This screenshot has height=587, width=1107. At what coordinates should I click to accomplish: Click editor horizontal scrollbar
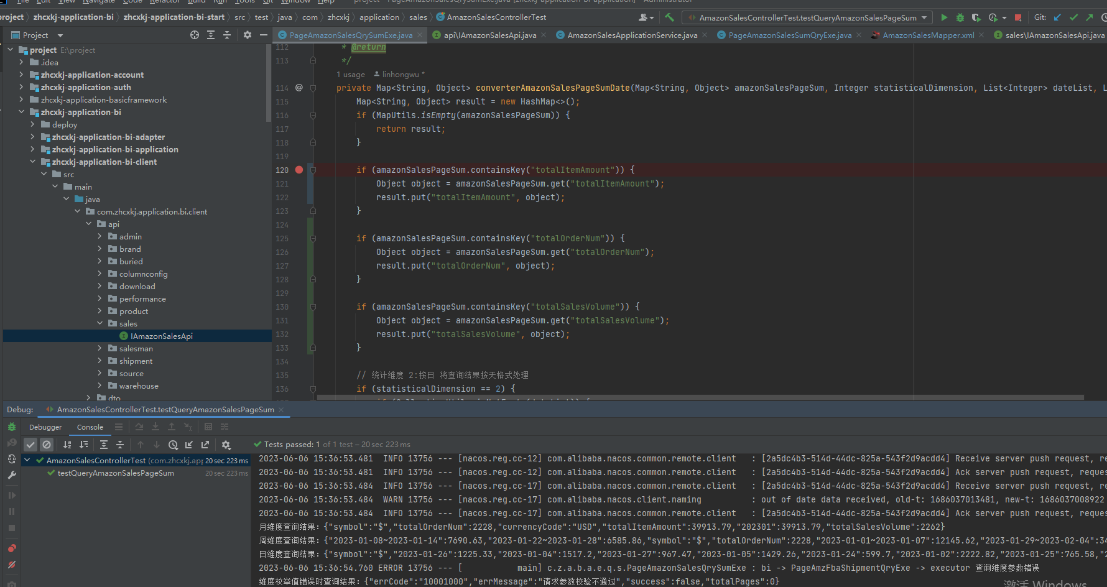[x=700, y=397]
